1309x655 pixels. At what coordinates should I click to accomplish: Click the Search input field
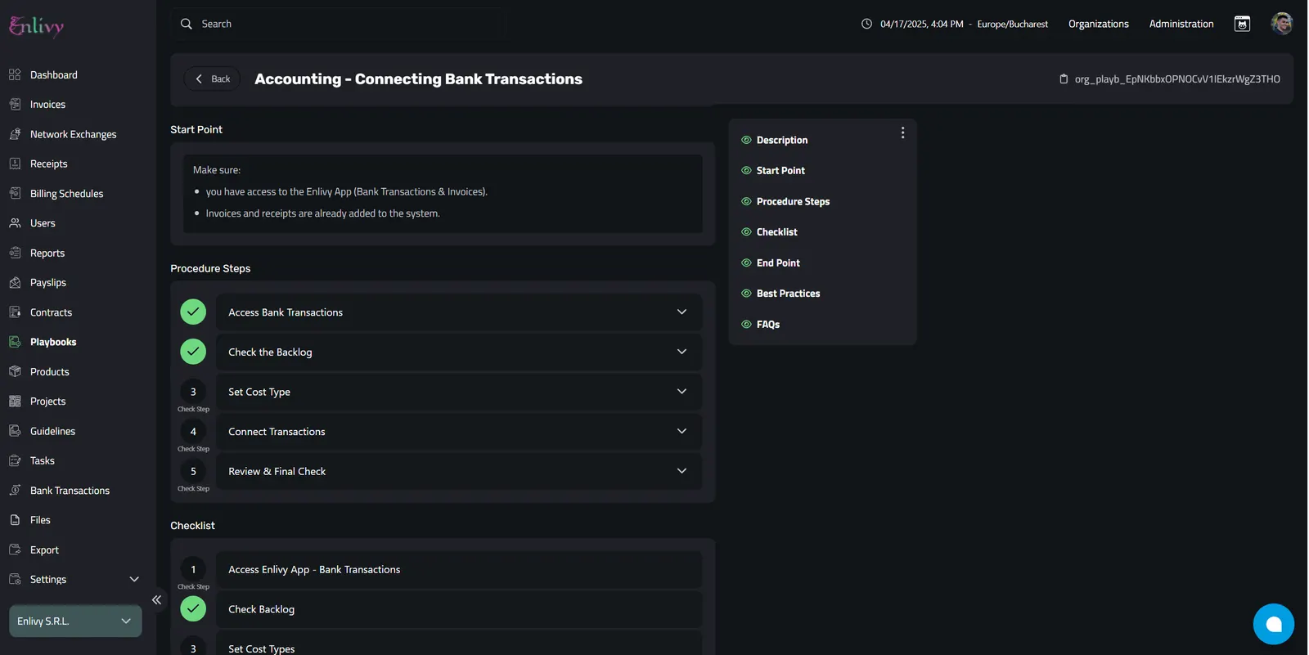(338, 24)
